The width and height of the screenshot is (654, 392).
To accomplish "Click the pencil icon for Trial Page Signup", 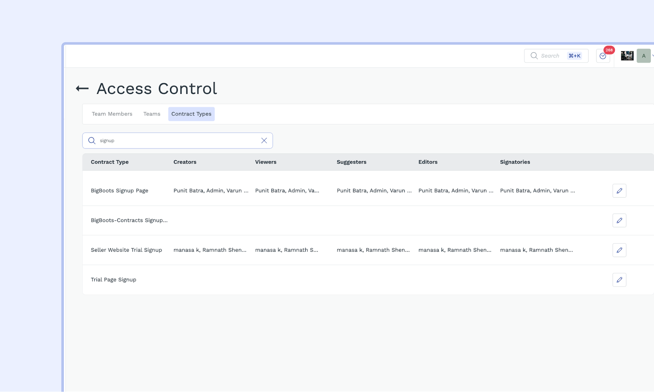I will (619, 280).
